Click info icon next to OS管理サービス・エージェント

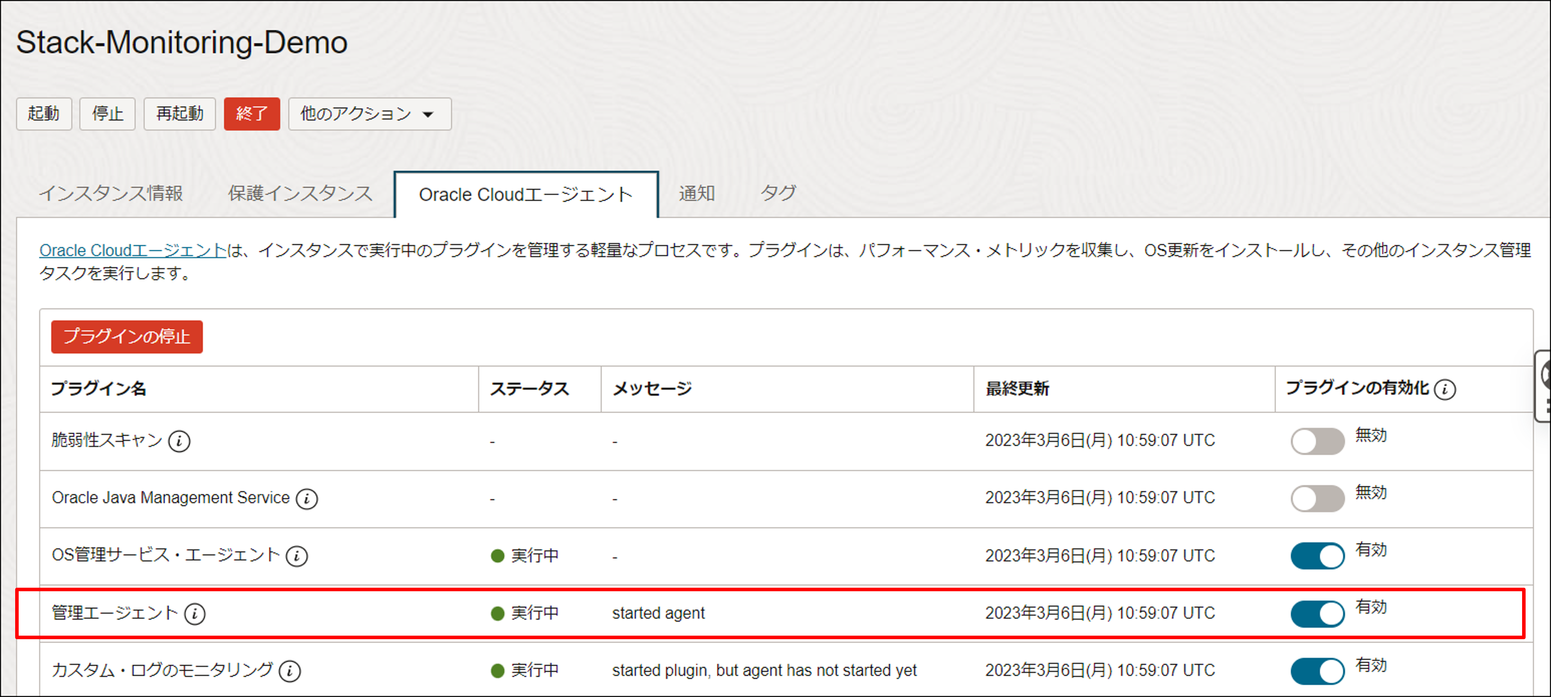[x=296, y=556]
